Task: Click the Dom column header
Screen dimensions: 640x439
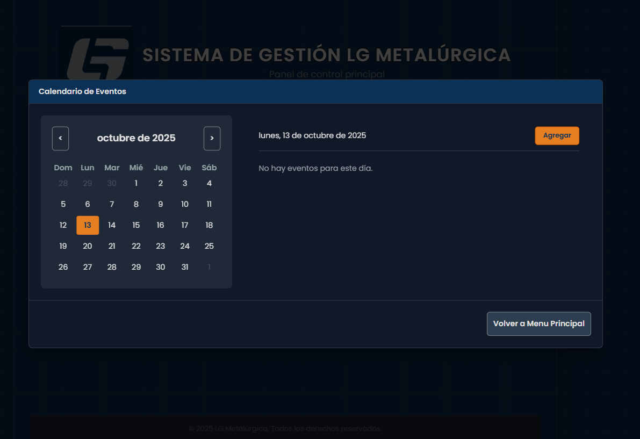Action: click(x=63, y=168)
